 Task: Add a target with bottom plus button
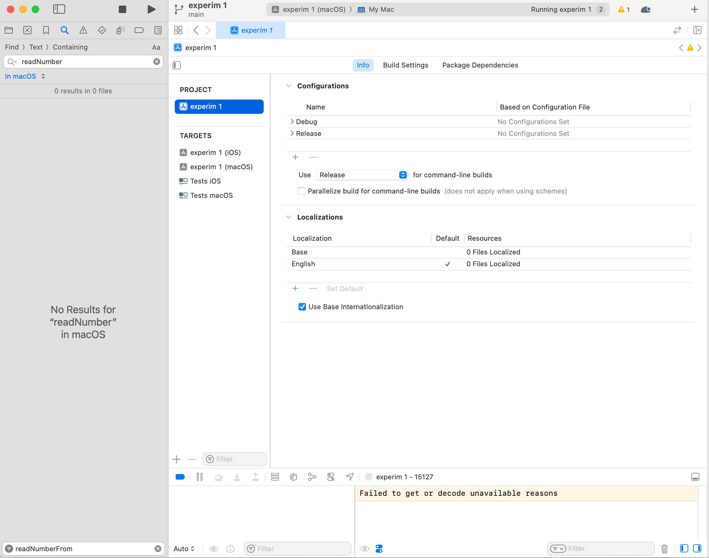176,459
